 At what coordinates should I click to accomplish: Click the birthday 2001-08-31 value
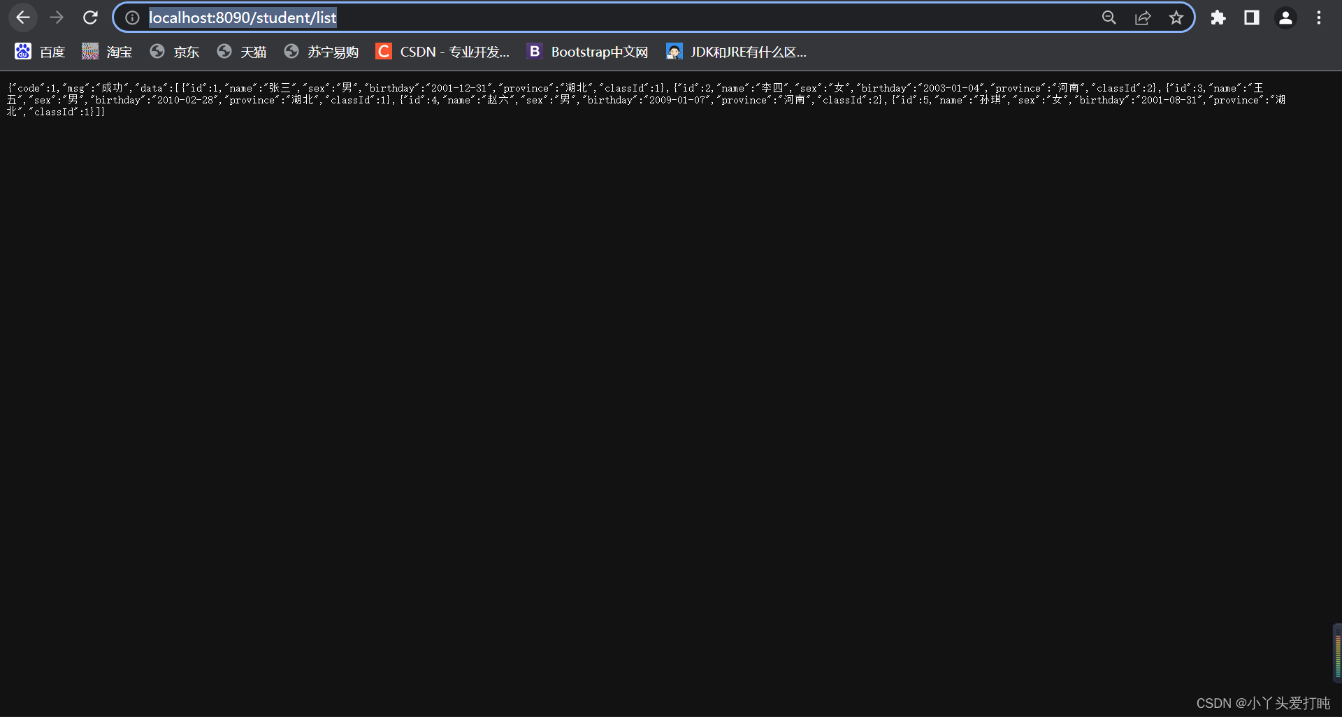click(1169, 100)
